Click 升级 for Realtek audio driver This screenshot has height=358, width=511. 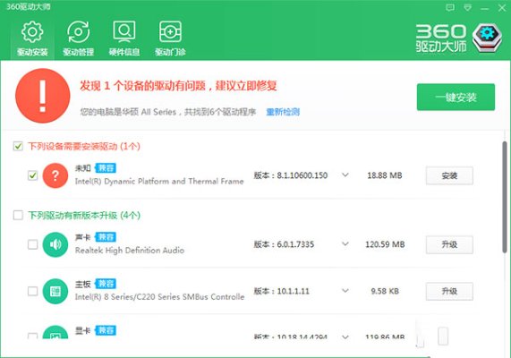pyautogui.click(x=449, y=244)
